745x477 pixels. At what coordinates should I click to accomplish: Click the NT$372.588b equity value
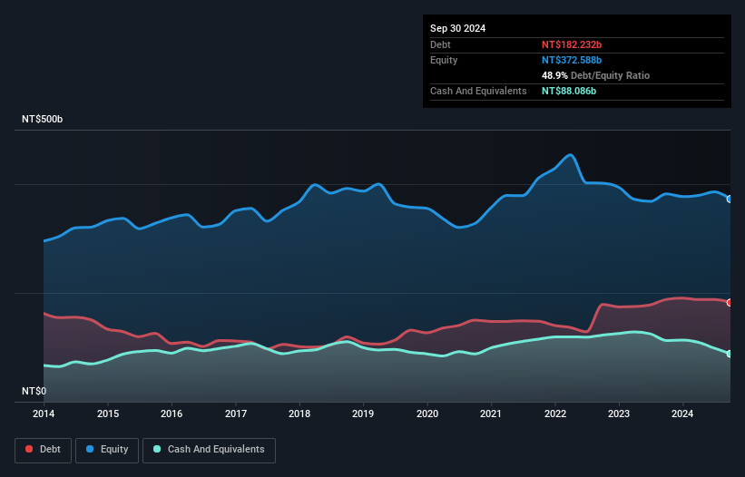click(572, 60)
